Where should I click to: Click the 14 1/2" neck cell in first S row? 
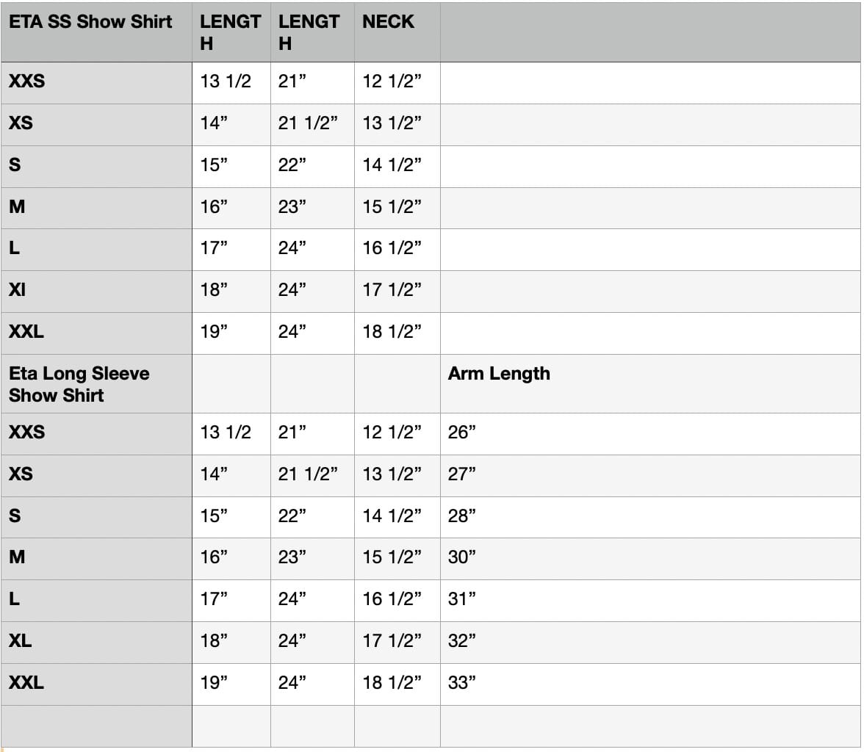(397, 167)
